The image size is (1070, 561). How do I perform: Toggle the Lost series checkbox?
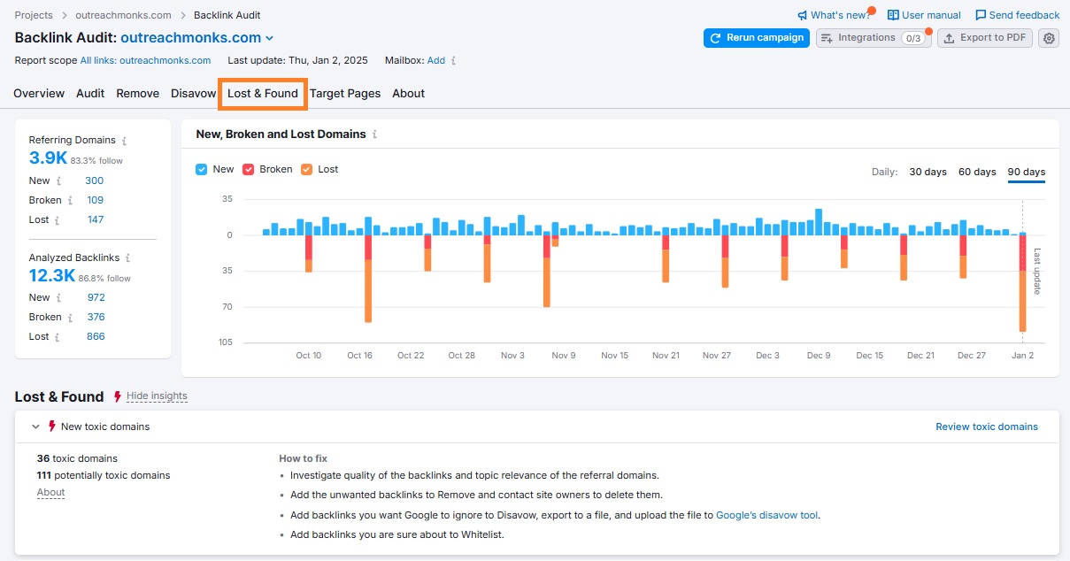tap(306, 169)
